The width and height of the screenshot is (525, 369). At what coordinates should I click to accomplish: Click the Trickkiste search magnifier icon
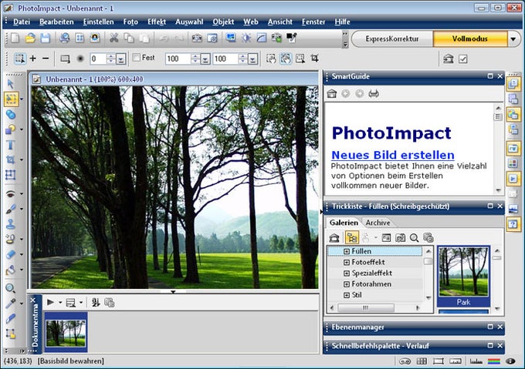click(414, 238)
